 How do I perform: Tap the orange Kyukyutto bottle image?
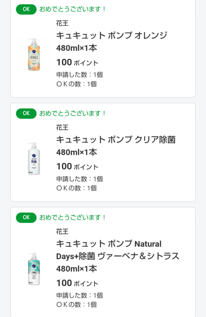34,55
